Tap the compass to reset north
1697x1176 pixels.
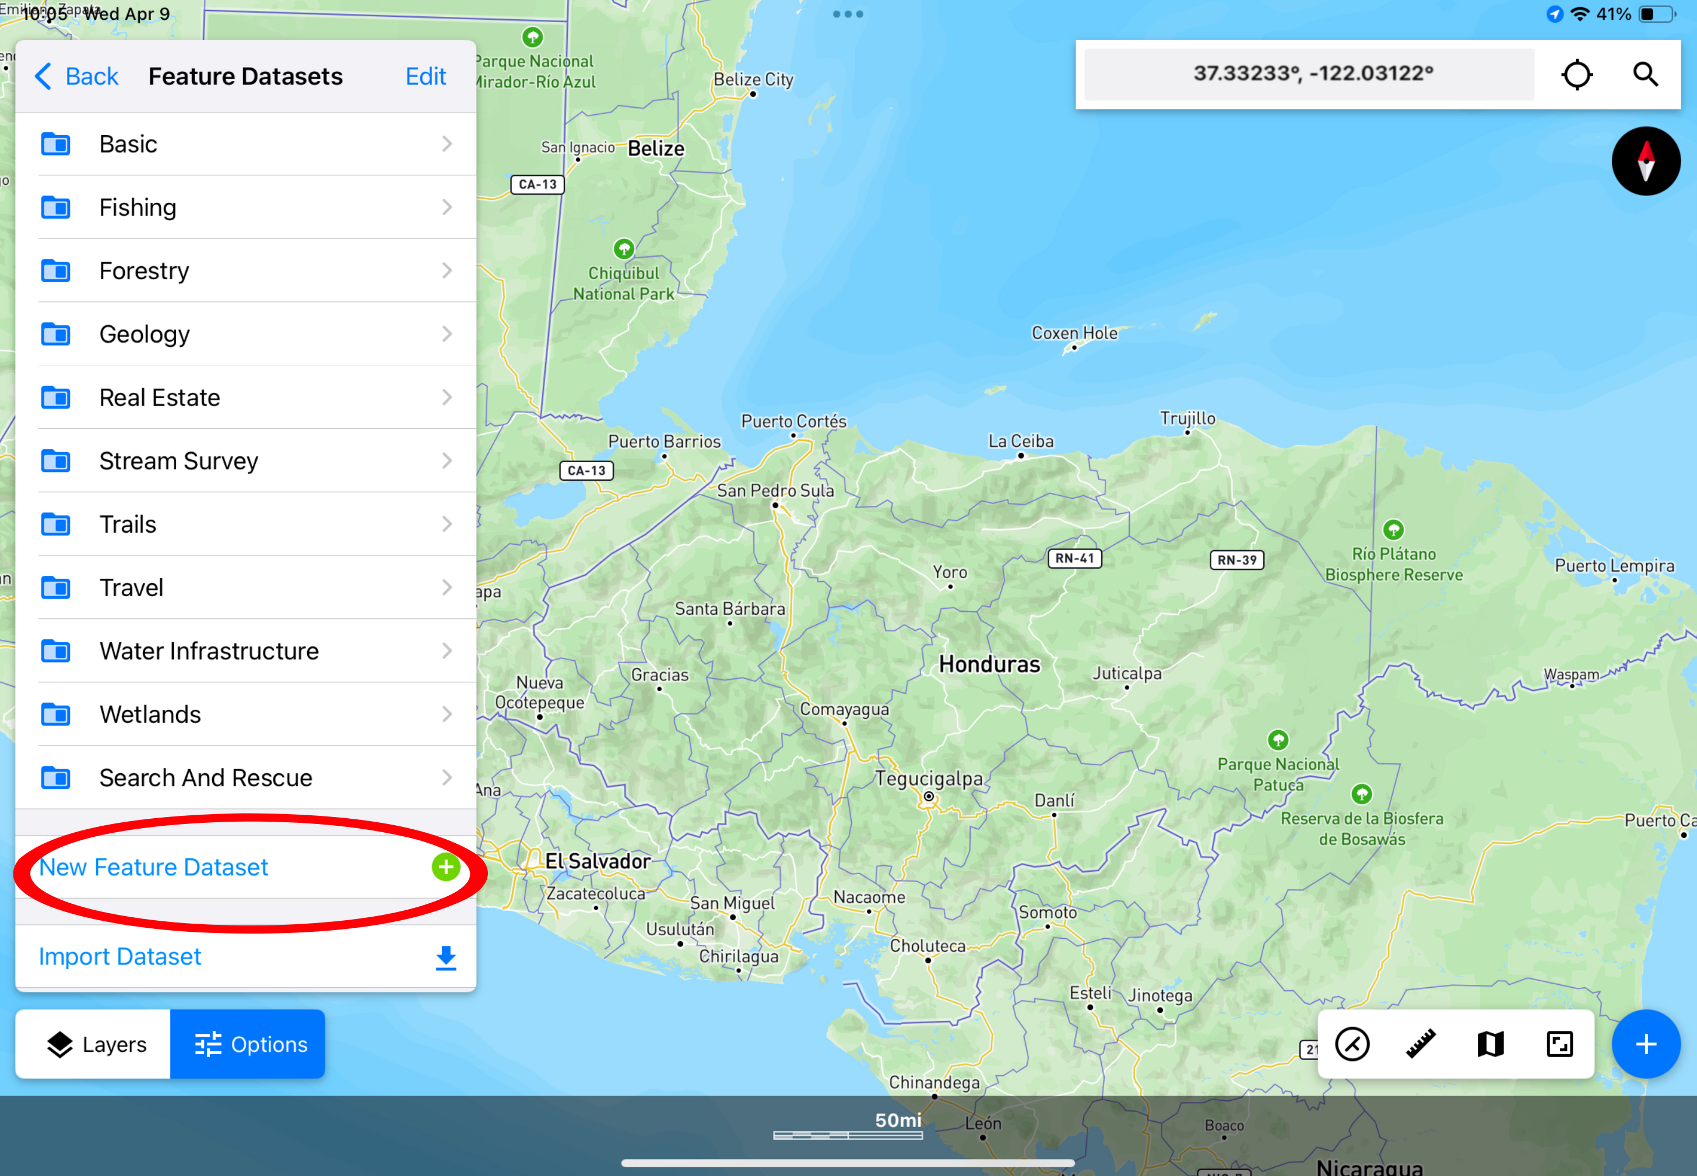1645,161
